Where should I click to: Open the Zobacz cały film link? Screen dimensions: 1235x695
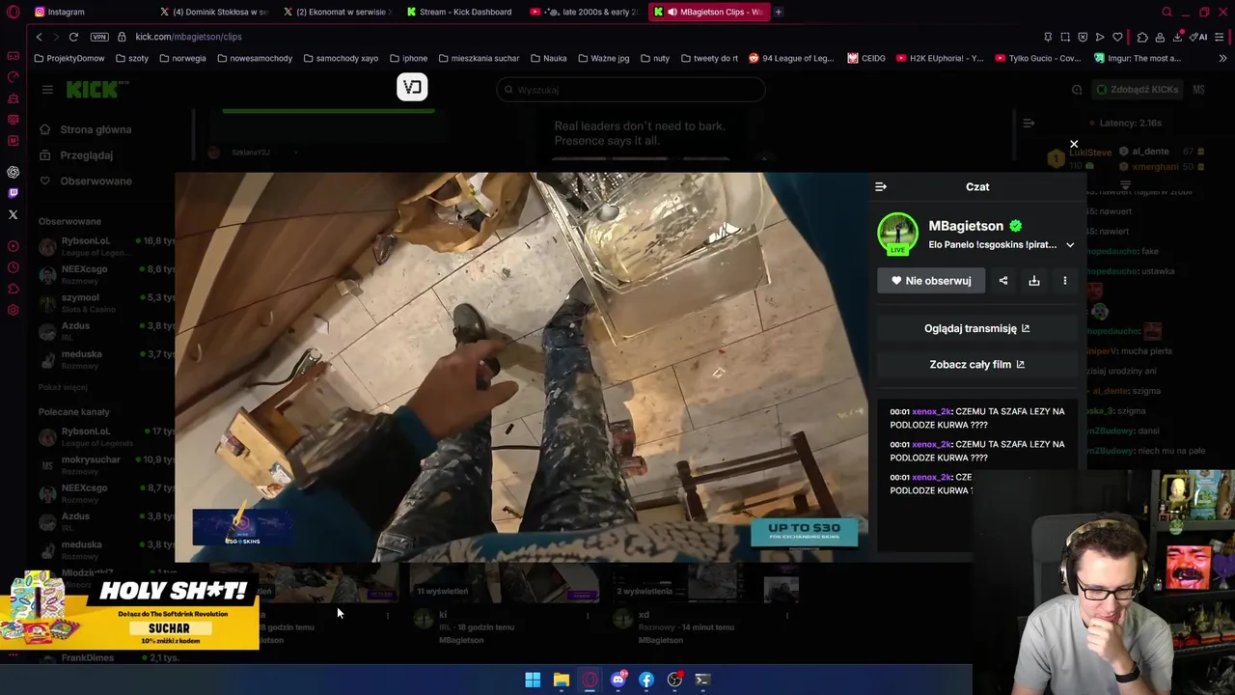(977, 364)
